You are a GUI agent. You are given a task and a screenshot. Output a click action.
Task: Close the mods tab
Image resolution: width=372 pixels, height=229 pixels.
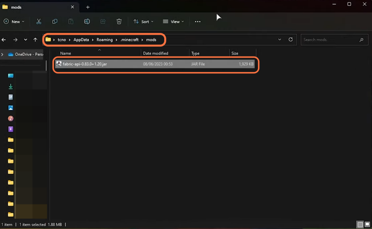coord(72,7)
